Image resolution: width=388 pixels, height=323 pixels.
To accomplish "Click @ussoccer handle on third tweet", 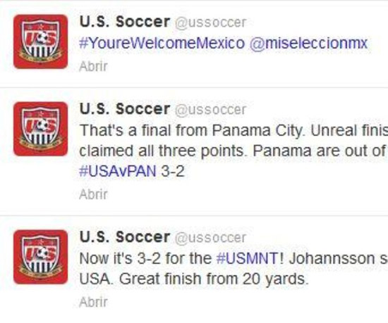I will pyautogui.click(x=211, y=238).
